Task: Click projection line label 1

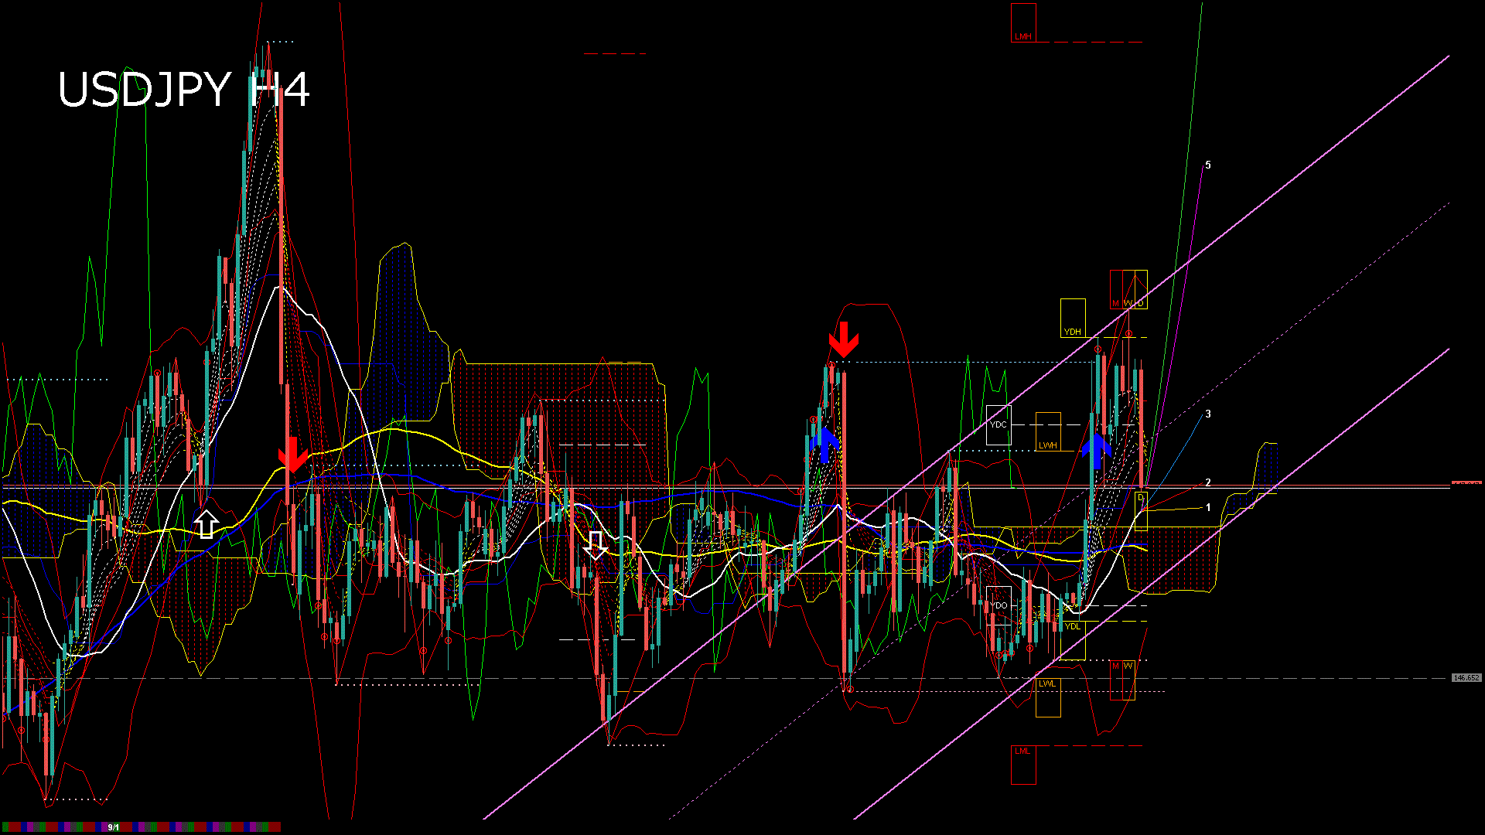Action: pos(1208,508)
